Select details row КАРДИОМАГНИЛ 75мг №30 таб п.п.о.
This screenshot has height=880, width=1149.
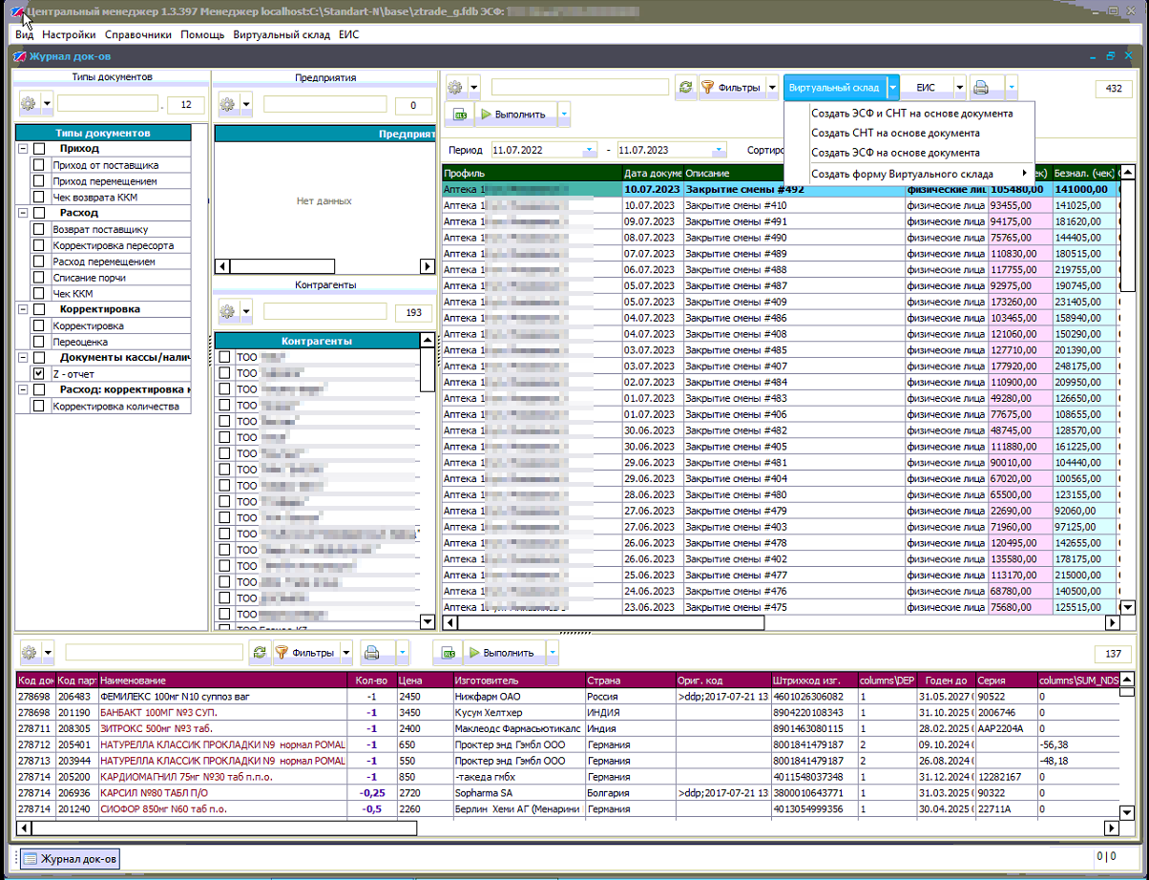[567, 777]
